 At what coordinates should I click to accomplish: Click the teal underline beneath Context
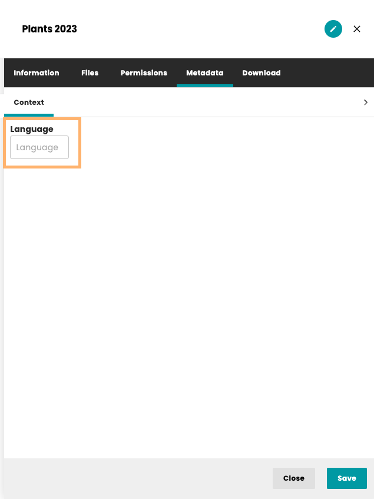click(29, 115)
